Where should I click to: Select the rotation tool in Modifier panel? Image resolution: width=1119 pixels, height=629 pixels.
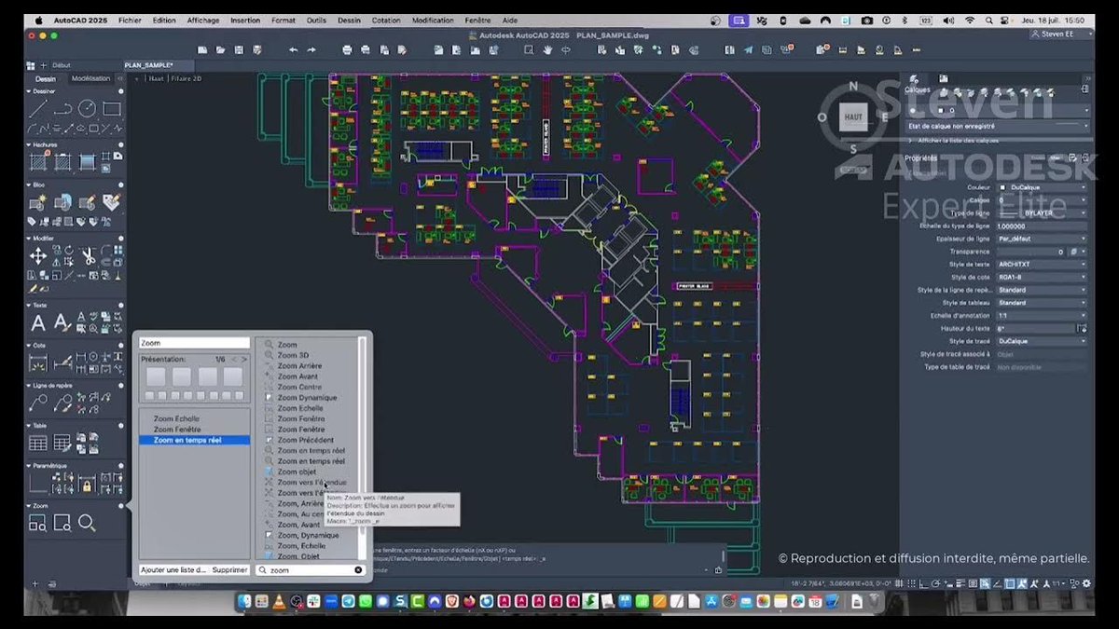point(68,248)
